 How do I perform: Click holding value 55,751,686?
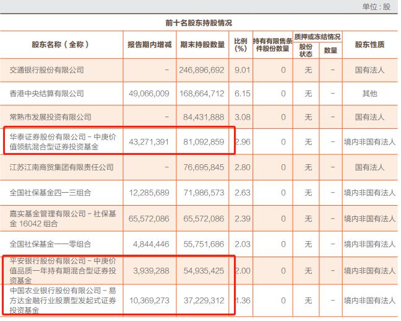click(x=204, y=244)
